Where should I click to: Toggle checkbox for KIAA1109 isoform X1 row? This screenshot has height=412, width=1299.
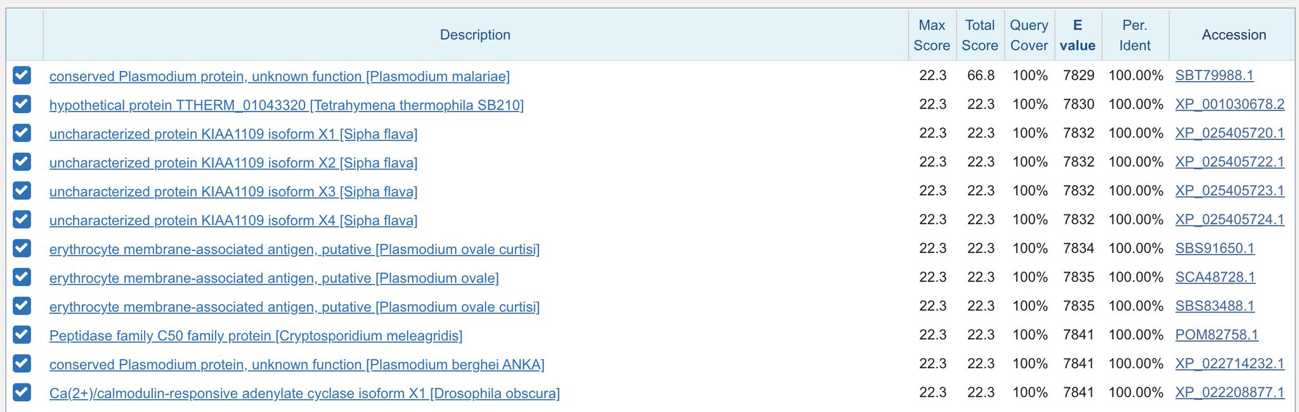click(x=22, y=133)
